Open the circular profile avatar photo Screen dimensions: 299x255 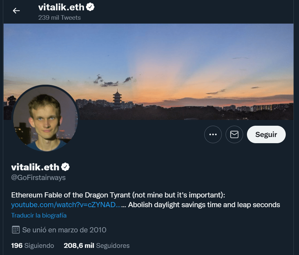[45, 118]
